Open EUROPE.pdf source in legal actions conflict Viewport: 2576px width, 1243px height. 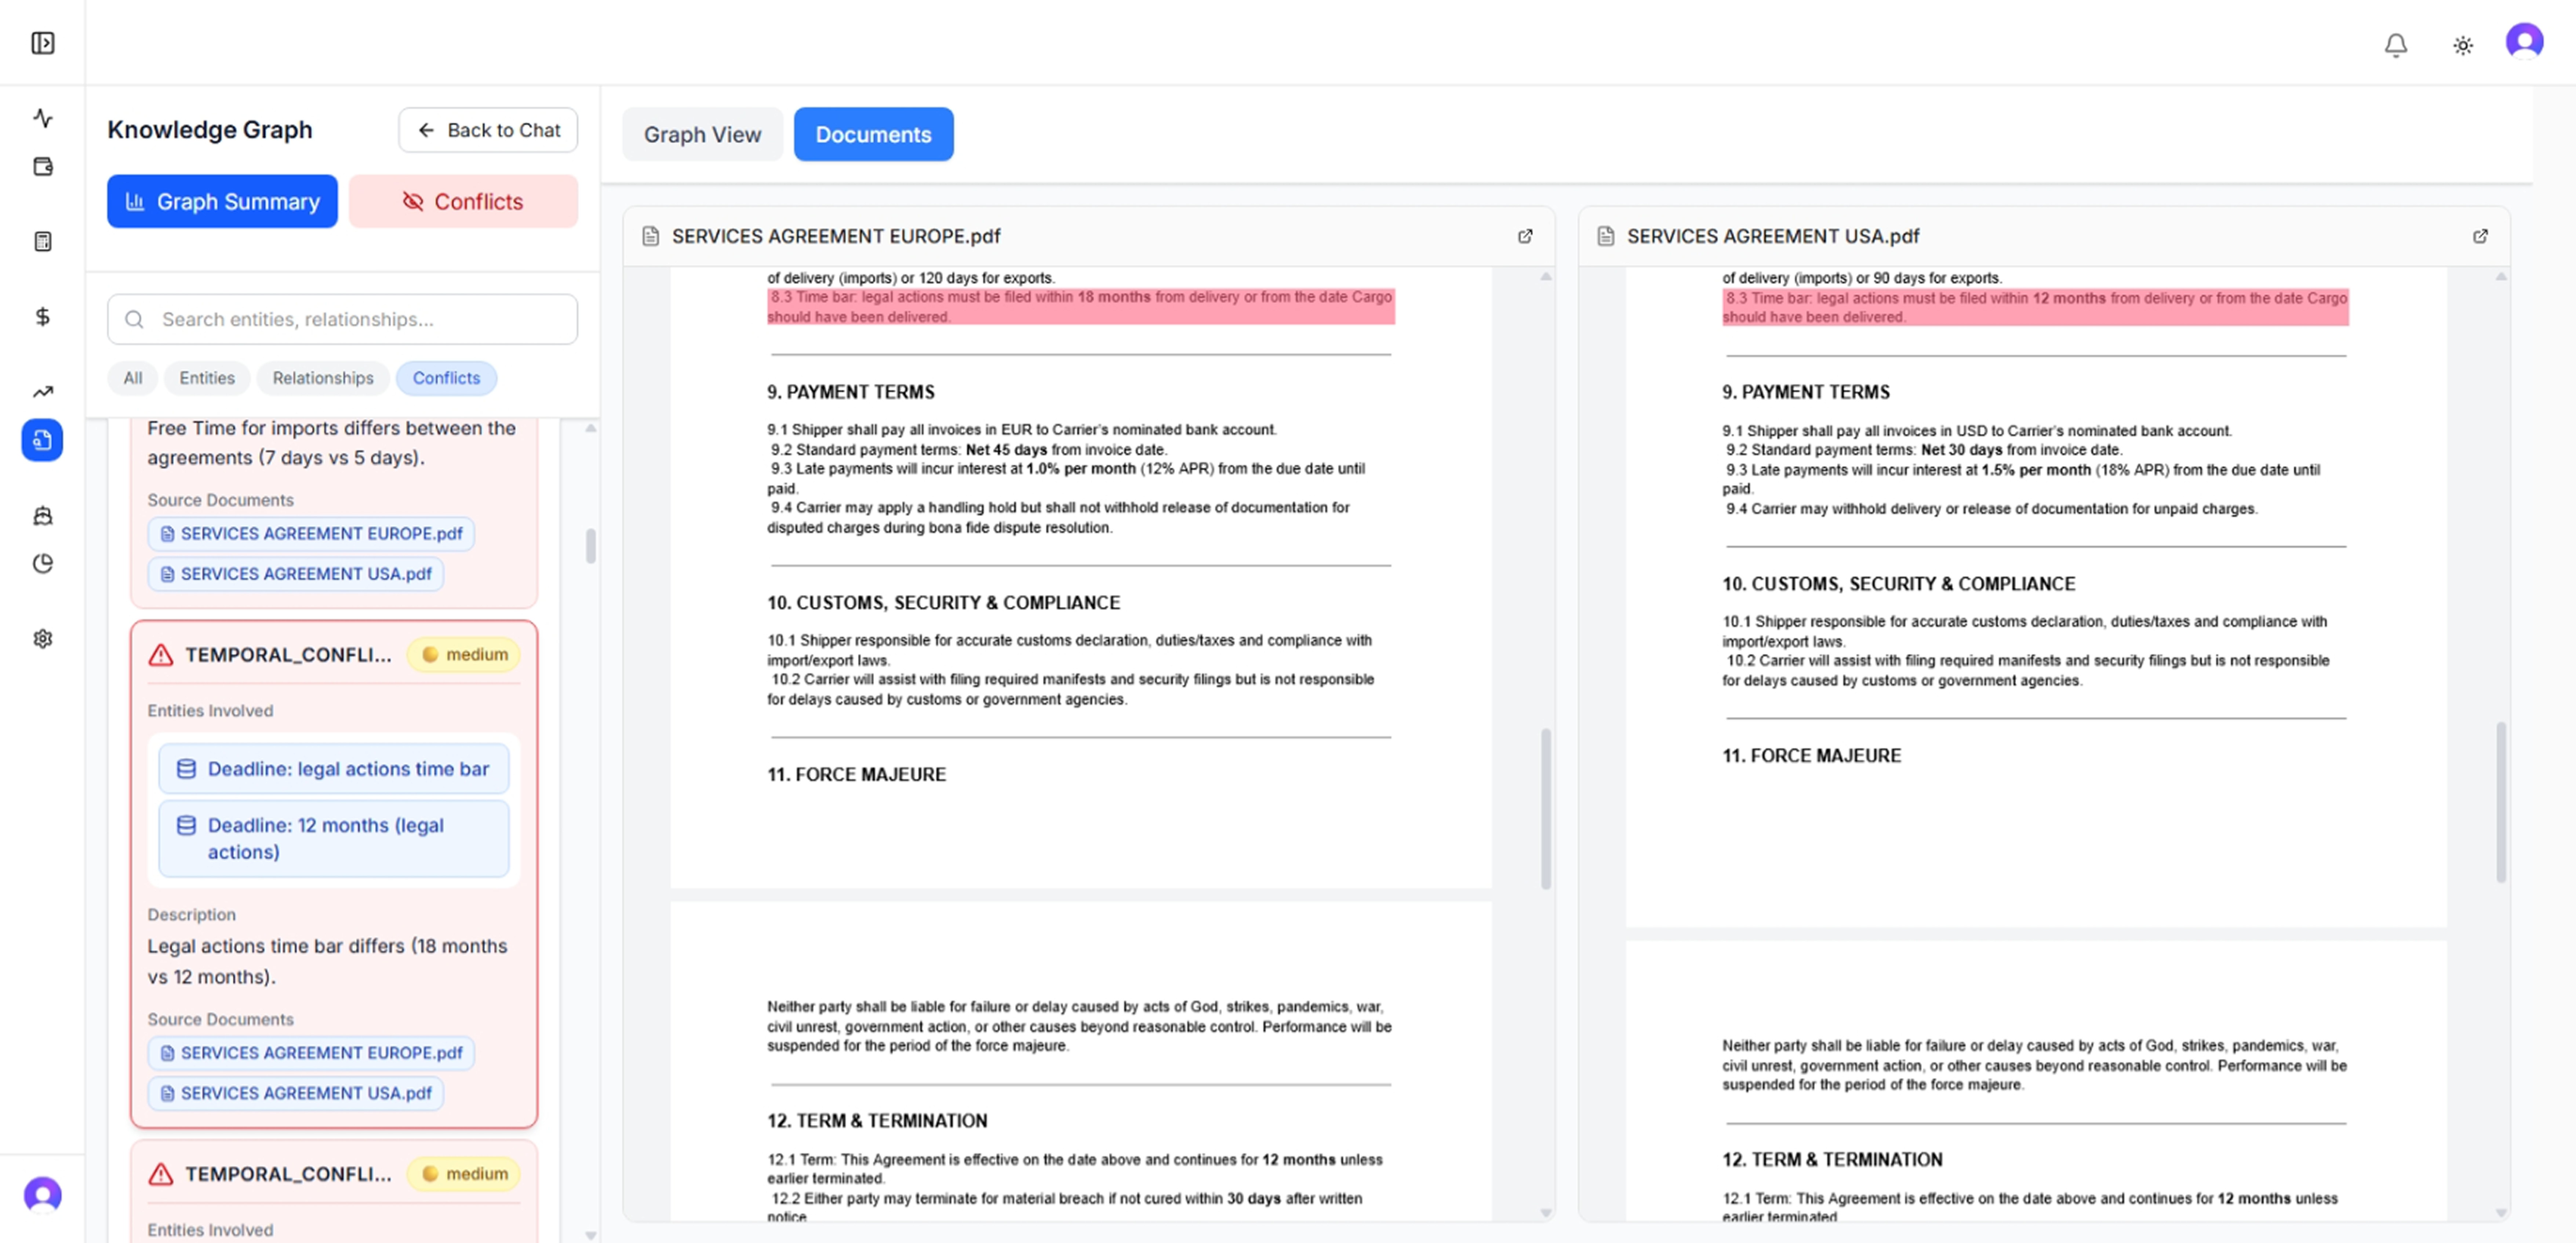[x=311, y=1053]
